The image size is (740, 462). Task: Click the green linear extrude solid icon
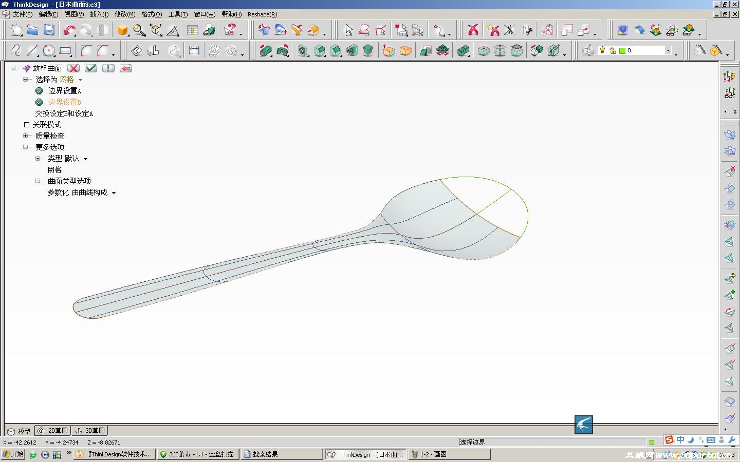266,50
